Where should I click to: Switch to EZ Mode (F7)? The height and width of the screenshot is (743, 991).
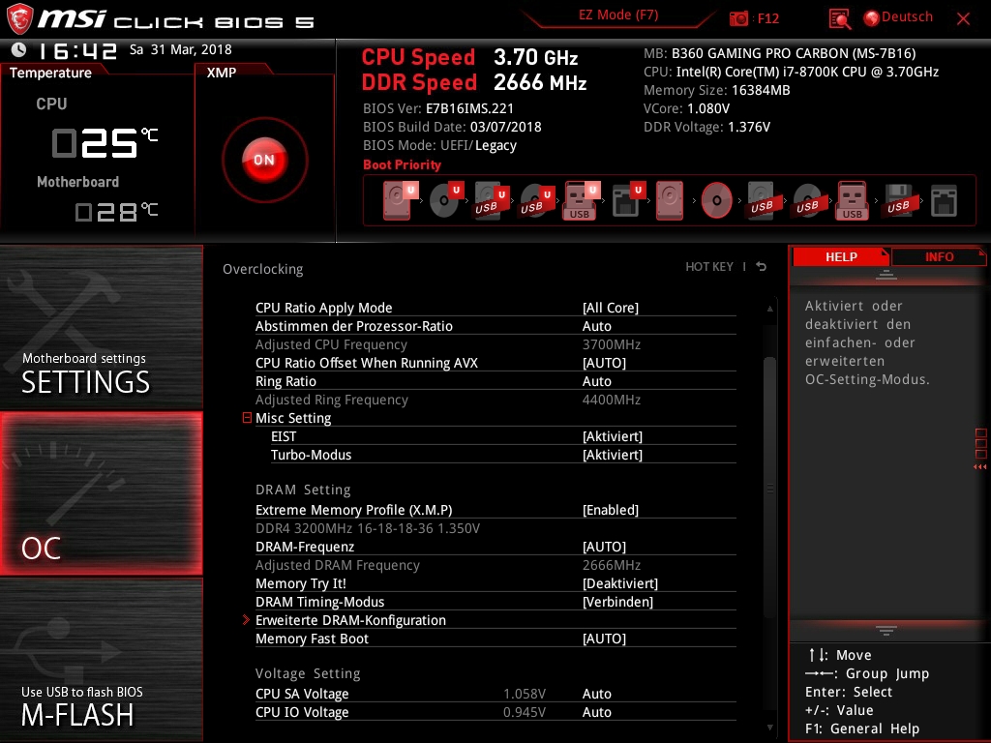(618, 15)
